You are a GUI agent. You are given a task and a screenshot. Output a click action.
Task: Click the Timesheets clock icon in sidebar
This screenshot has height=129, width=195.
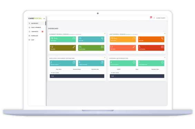(x=29, y=31)
